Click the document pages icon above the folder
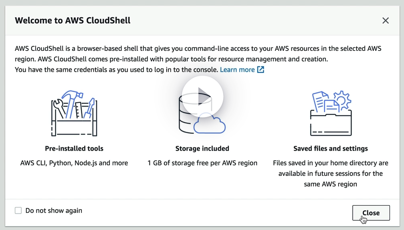The width and height of the screenshot is (404, 230). (321, 102)
